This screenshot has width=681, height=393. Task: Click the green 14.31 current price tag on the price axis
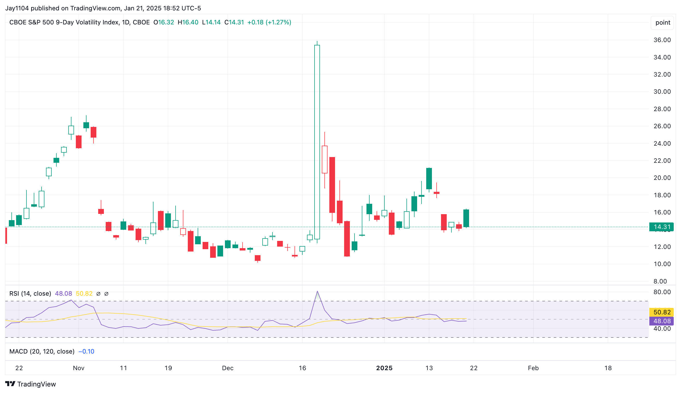coord(661,227)
